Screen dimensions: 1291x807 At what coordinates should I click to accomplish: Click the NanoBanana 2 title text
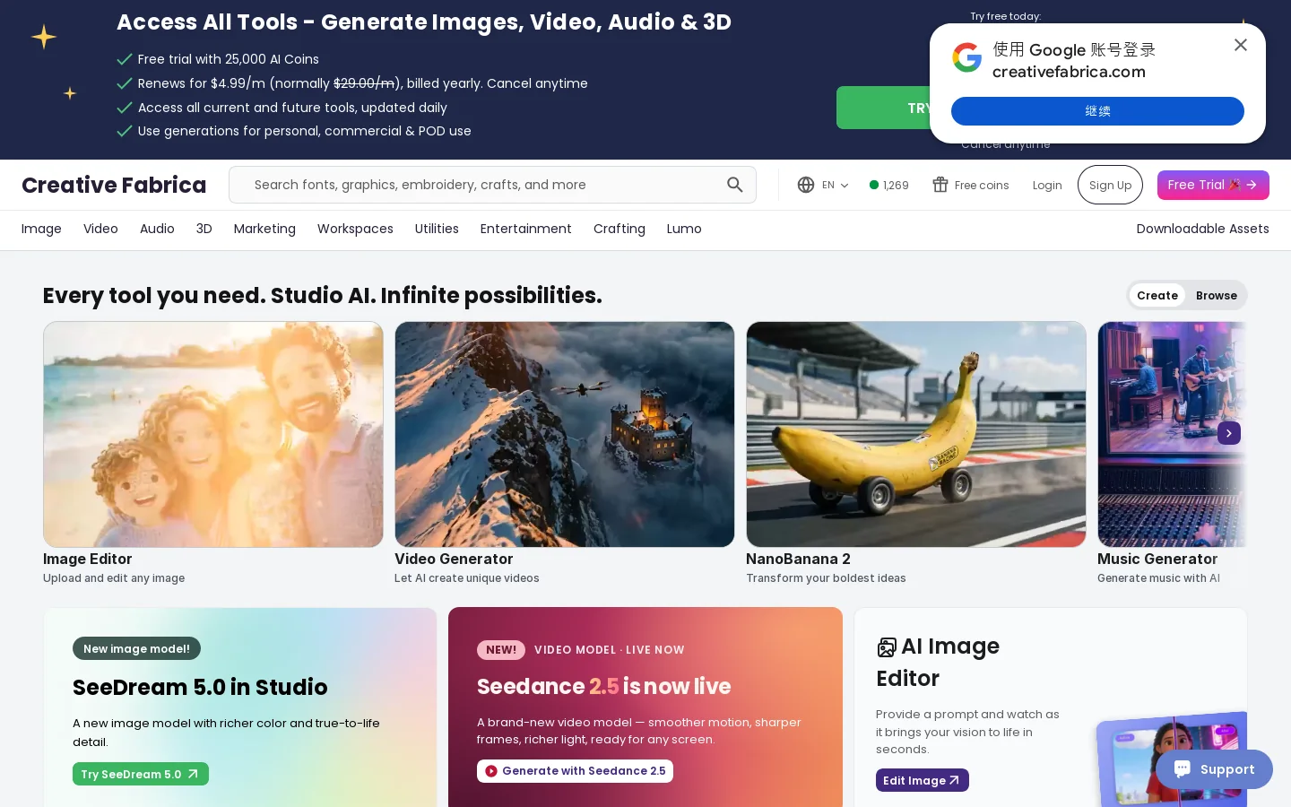coord(798,559)
